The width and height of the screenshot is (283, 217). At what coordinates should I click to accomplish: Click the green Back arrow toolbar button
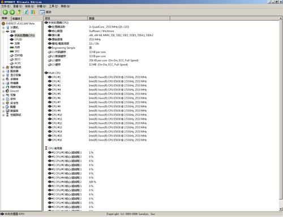pyautogui.click(x=5, y=12)
